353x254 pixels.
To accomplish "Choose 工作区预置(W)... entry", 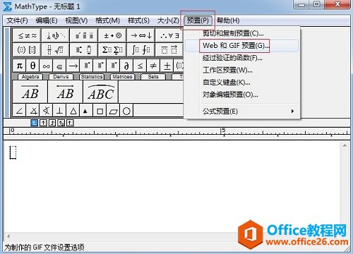I will point(241,70).
